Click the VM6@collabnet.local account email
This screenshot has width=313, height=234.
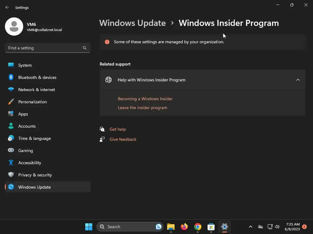click(44, 30)
